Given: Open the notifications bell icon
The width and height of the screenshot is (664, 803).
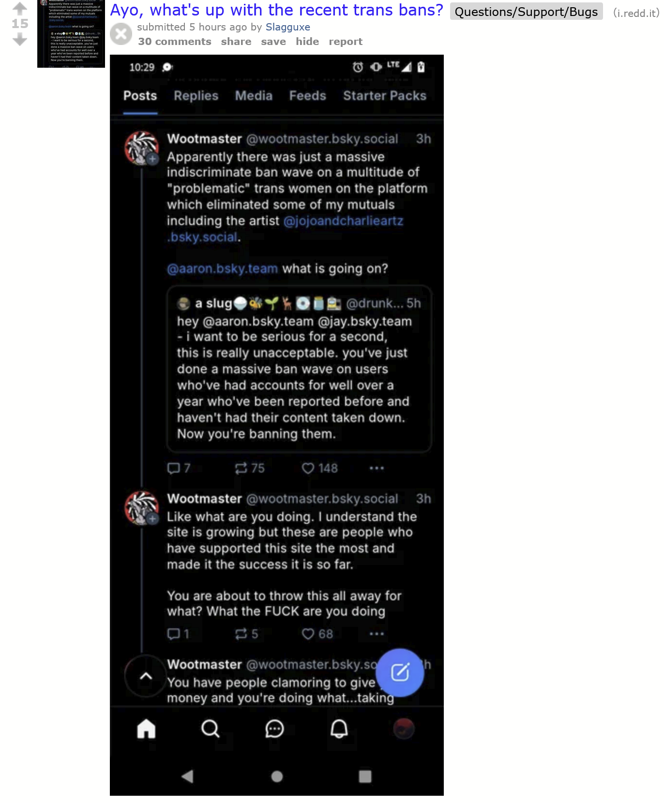Looking at the screenshot, I should [339, 729].
